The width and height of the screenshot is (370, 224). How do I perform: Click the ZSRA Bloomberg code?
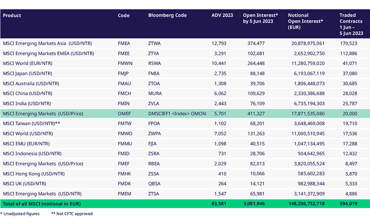pos(154,154)
